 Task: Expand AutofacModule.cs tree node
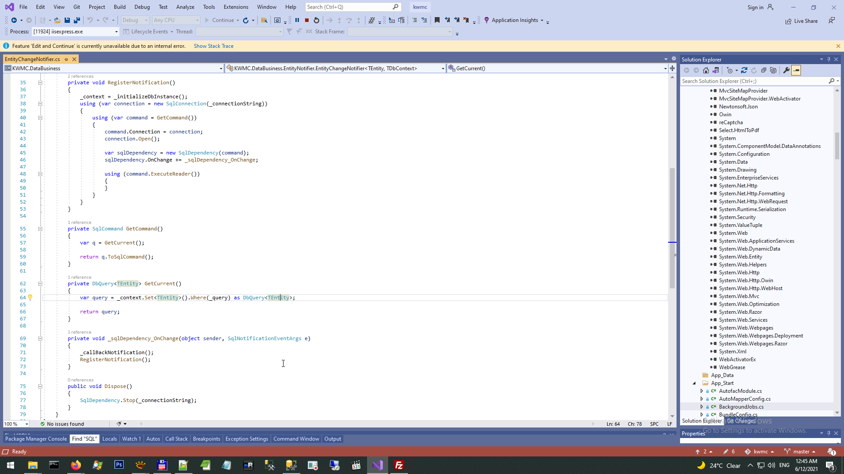[x=702, y=391]
